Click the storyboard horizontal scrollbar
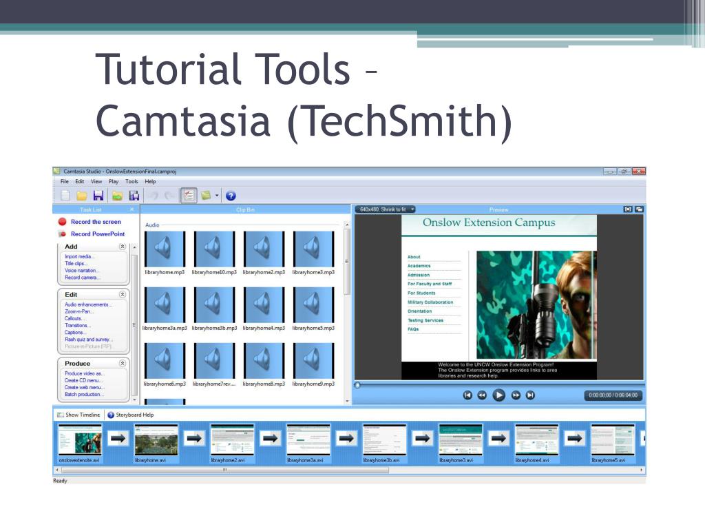This screenshot has width=705, height=529. [225, 470]
